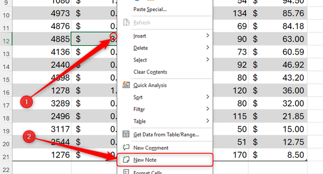This screenshot has height=174, width=323.
Task: Click cell containing 134
Action: (x=231, y=13)
